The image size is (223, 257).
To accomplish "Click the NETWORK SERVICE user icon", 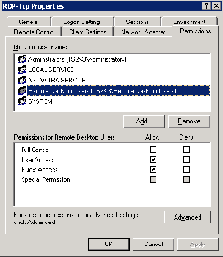I will tap(22, 80).
